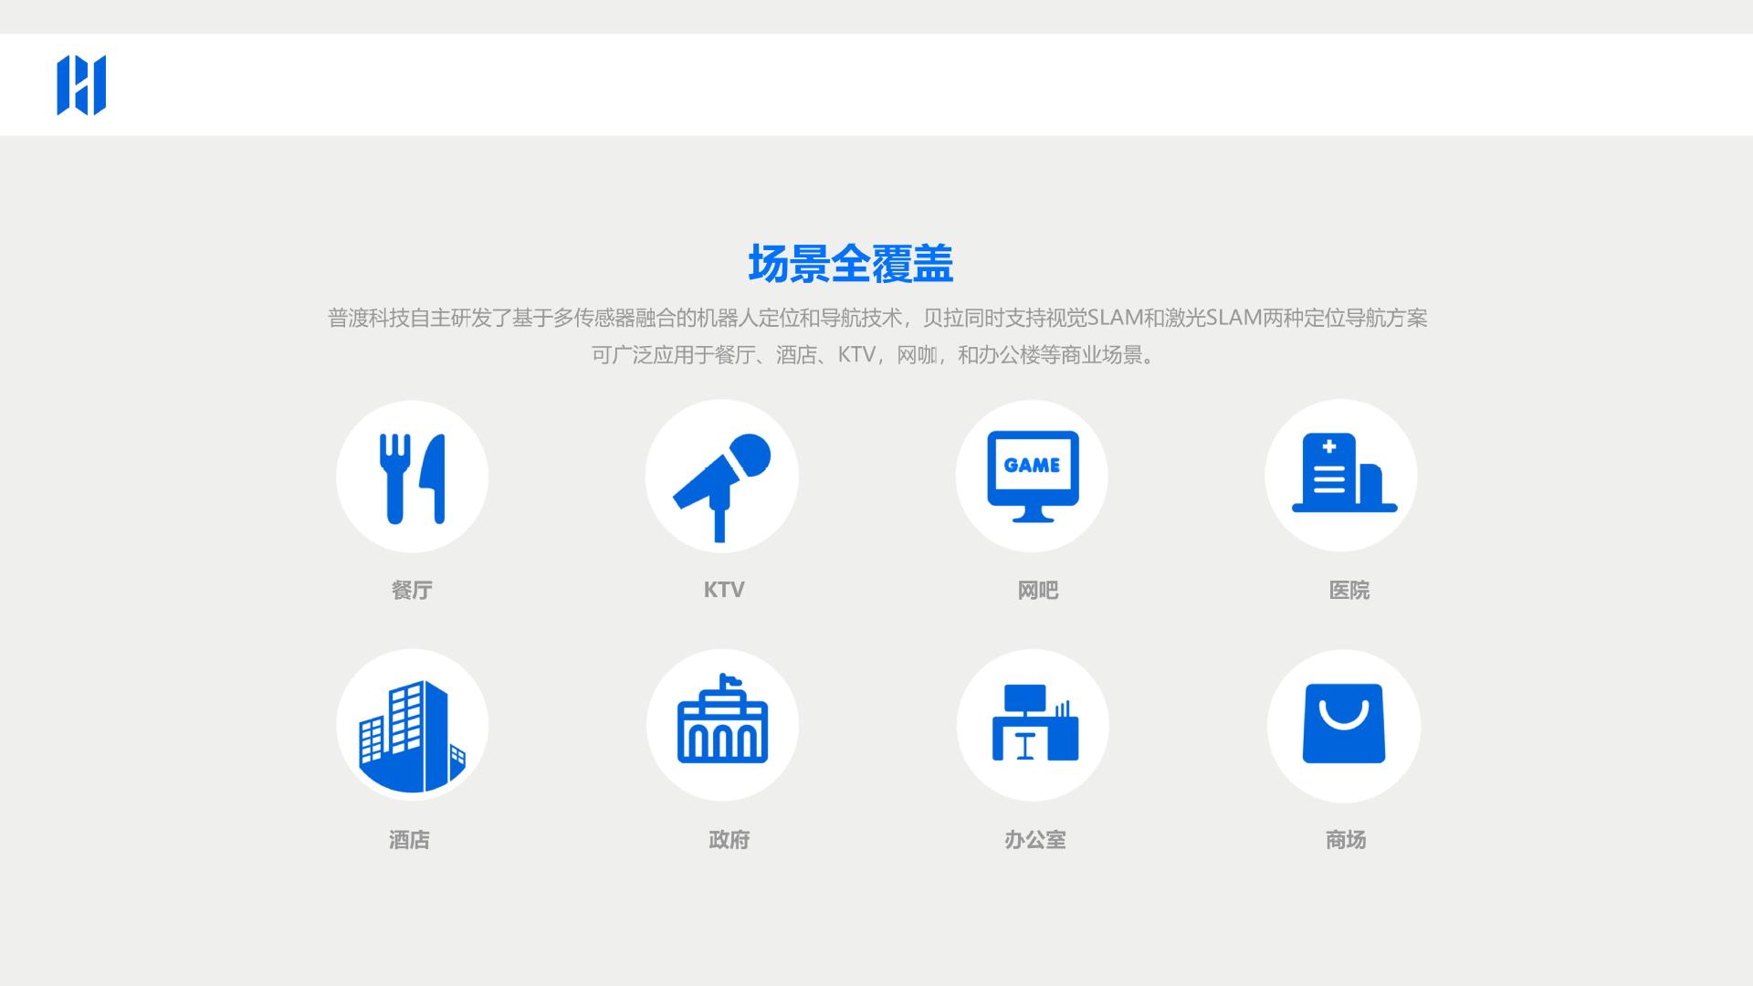This screenshot has height=986, width=1753.
Task: Click the 商场 label text
Action: (x=1346, y=840)
